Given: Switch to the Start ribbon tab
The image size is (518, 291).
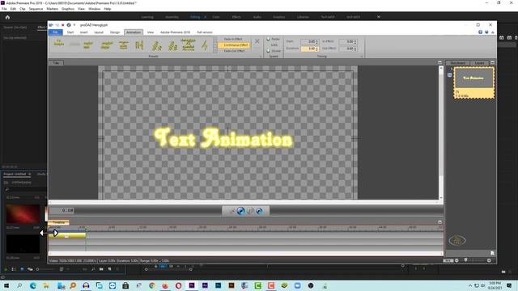Looking at the screenshot, I should coord(70,32).
